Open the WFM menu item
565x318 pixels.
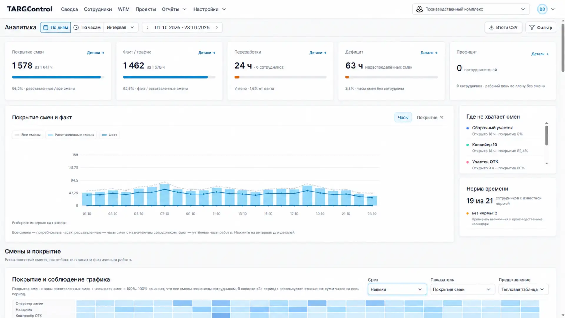(124, 9)
